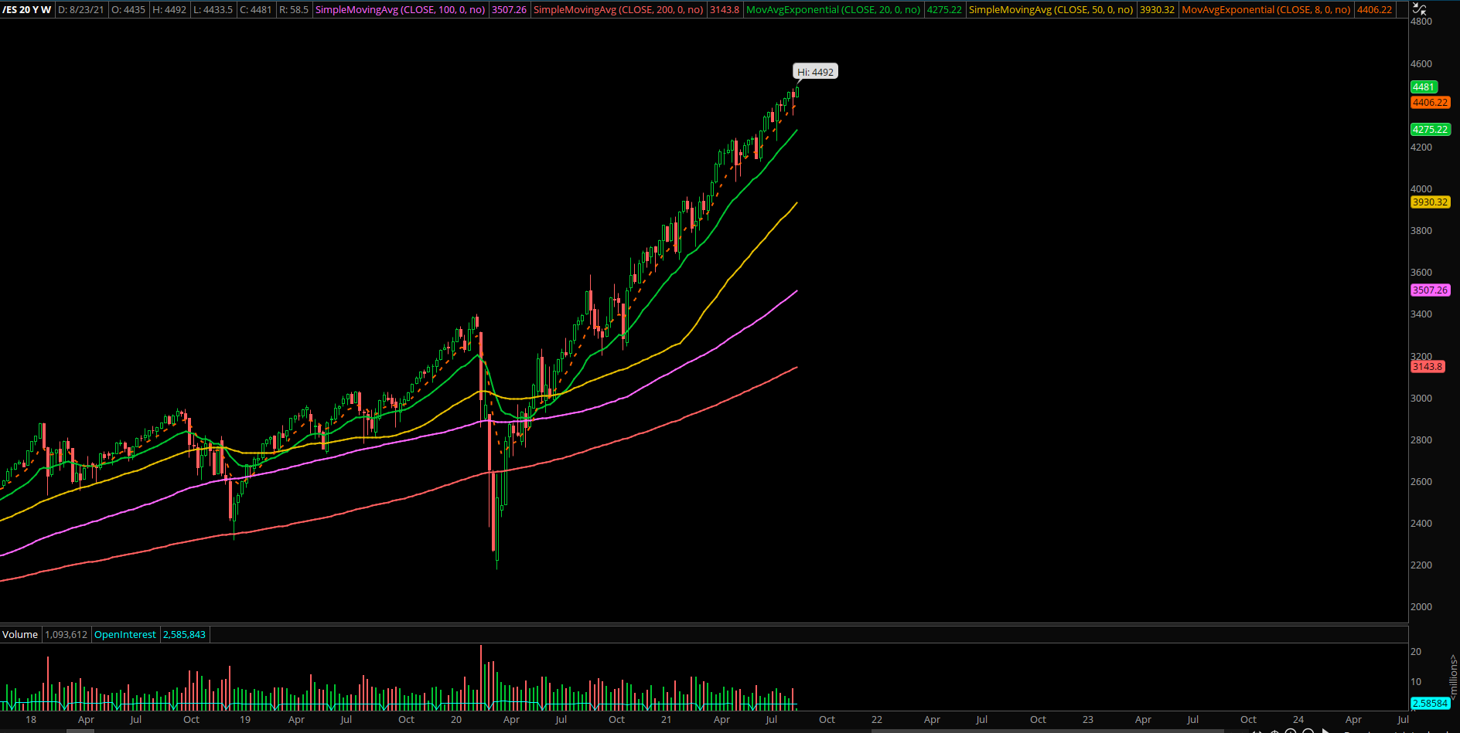
Task: Click the cyan 2.58584 open interest bubble
Action: (1431, 704)
